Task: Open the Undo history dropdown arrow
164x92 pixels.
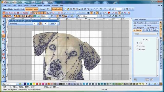Action: click(103, 9)
